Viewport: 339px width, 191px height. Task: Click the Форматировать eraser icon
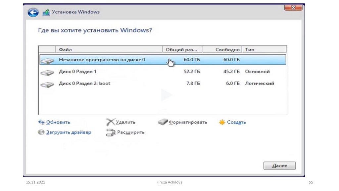point(163,122)
